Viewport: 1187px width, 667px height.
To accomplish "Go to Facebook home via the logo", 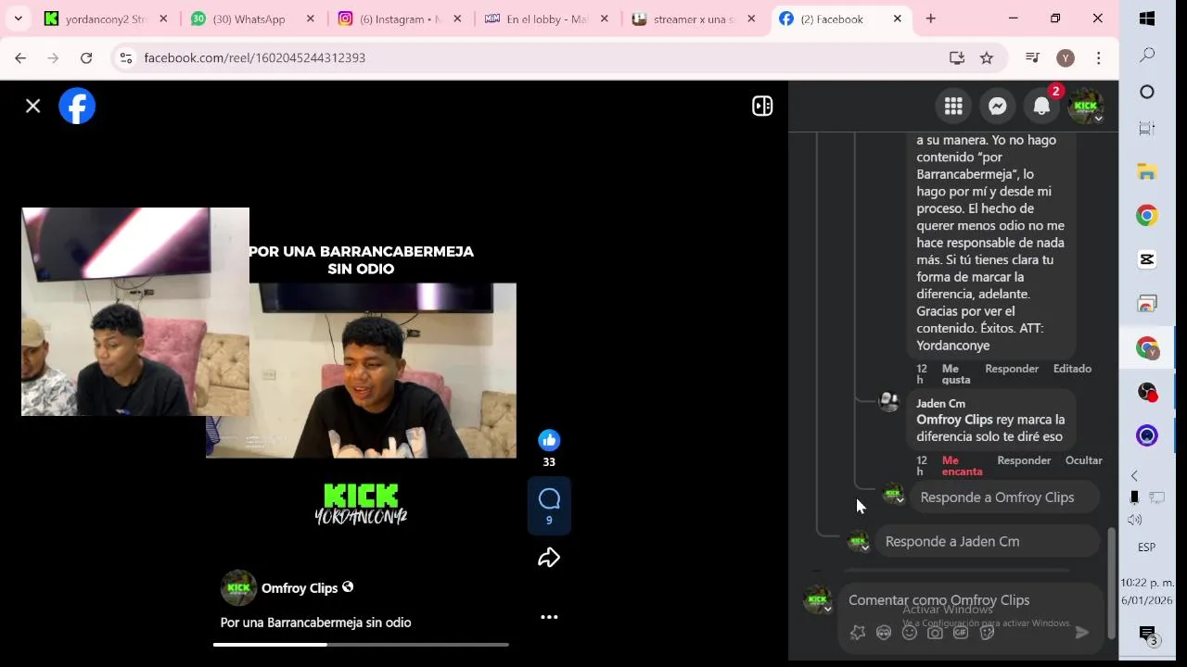I will coord(77,107).
